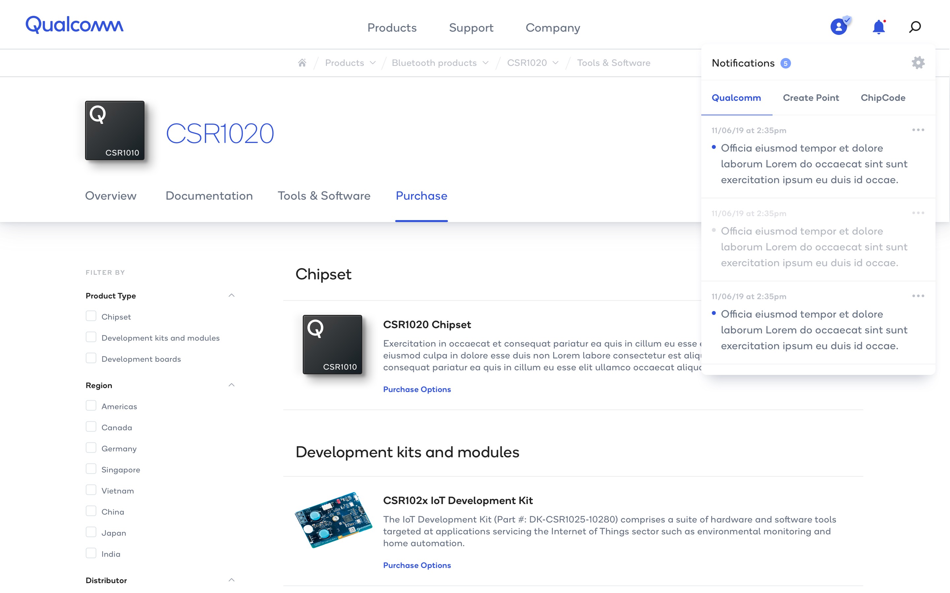Switch to the Overview tab
The image size is (950, 593).
tap(111, 196)
